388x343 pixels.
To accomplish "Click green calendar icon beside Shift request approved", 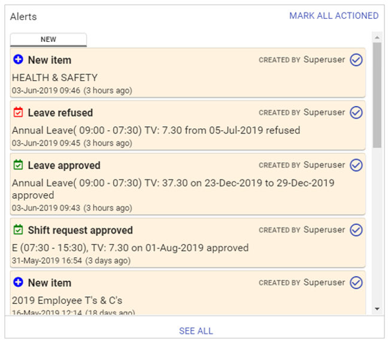I will coord(18,230).
